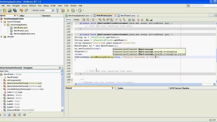Click the Comment lines icon in editor toolbar
Viewport: 217px width, 122px height.
pos(147,20)
